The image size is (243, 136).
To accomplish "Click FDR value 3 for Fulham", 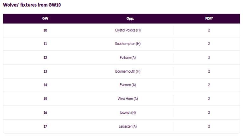I will (x=209, y=58).
